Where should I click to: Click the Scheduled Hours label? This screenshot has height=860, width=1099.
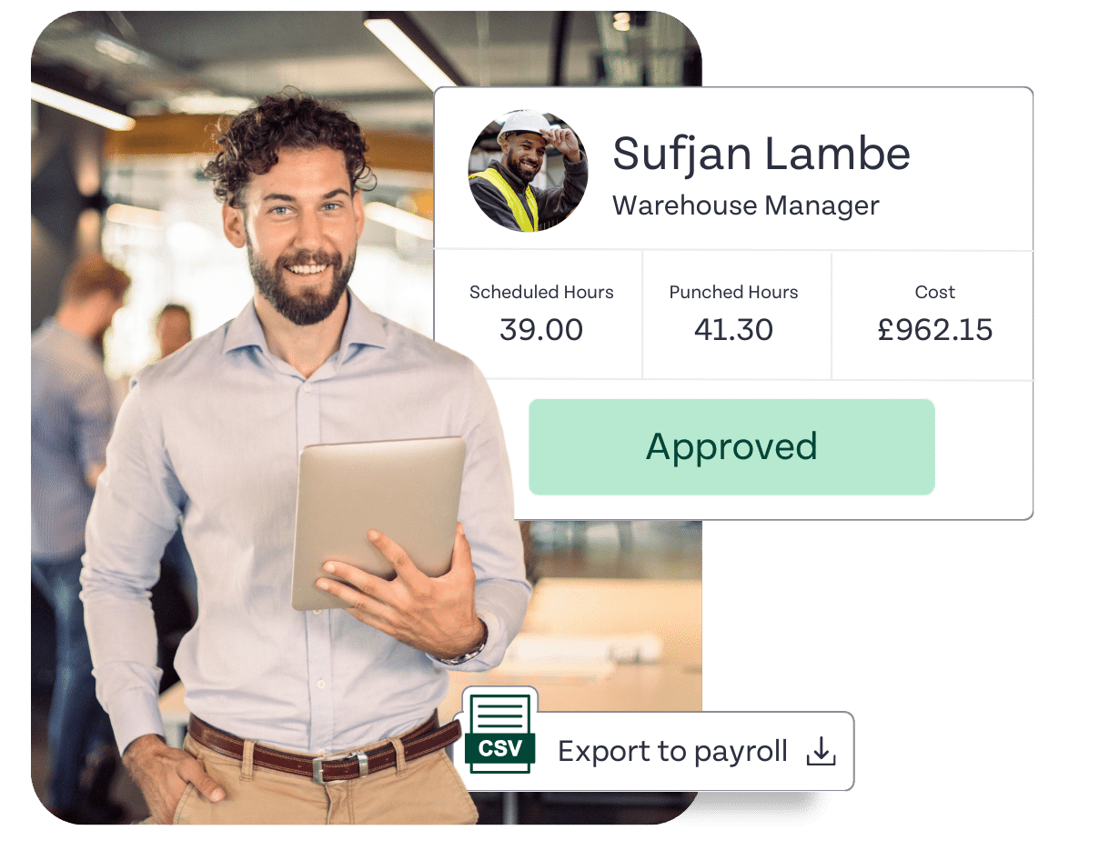[x=541, y=293]
